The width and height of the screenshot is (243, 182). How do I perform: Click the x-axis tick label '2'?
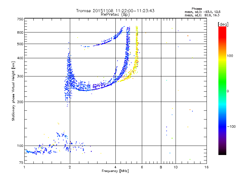[70, 167]
